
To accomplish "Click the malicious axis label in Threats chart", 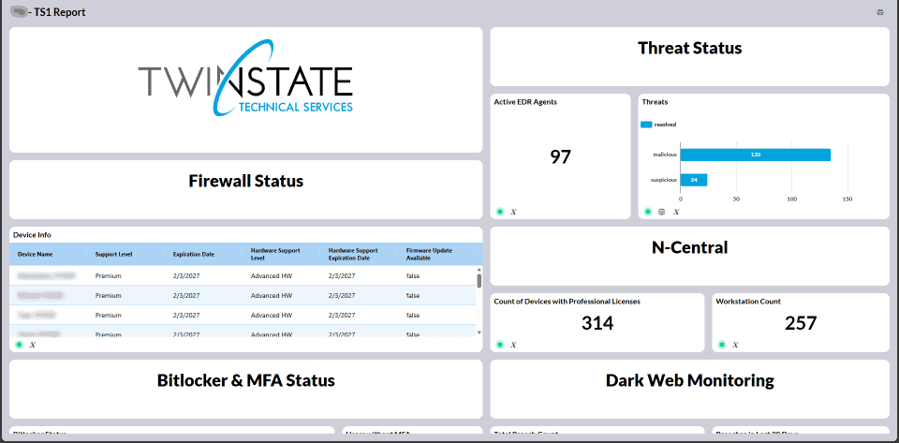I will (x=665, y=155).
